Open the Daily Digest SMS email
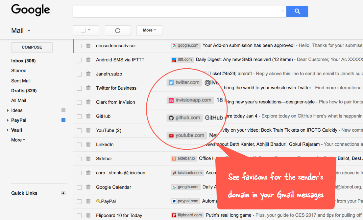The image size is (363, 220). point(244,60)
